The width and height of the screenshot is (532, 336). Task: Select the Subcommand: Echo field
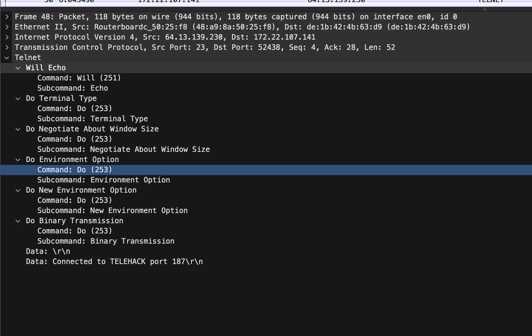tap(73, 88)
